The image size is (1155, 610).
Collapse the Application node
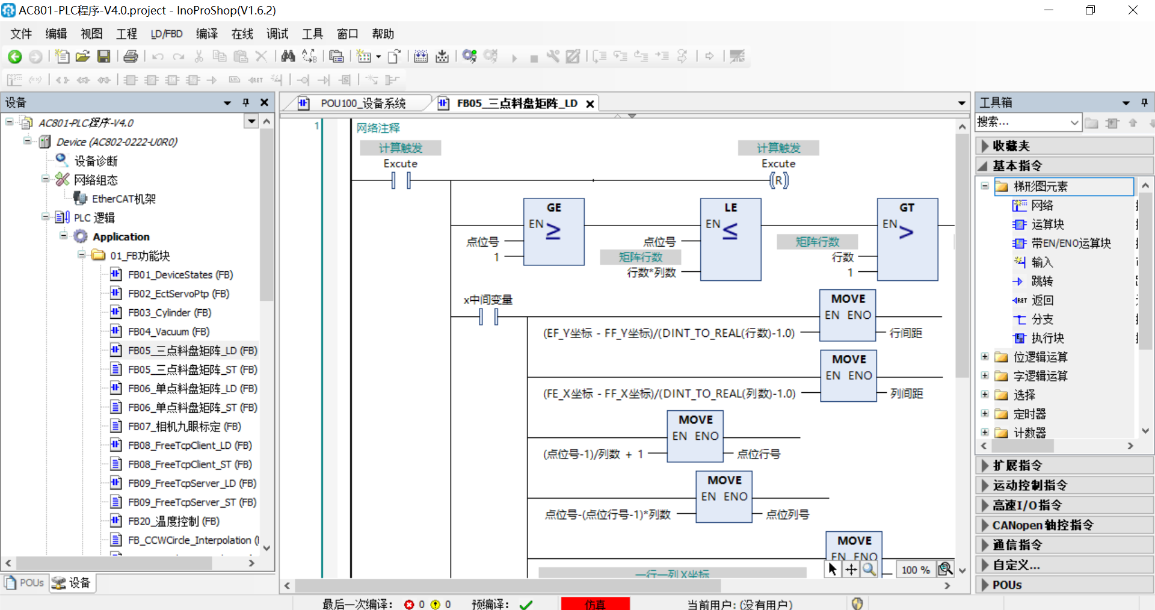pos(63,235)
